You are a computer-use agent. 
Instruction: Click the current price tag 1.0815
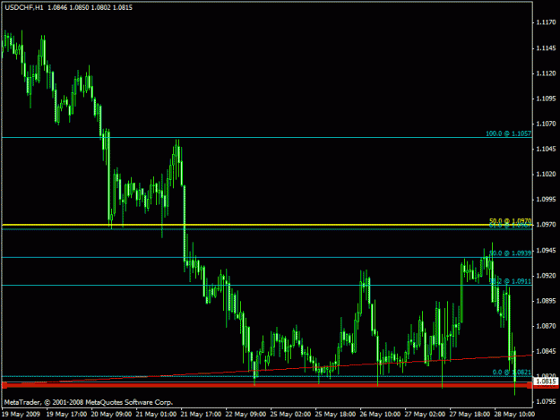click(x=546, y=381)
